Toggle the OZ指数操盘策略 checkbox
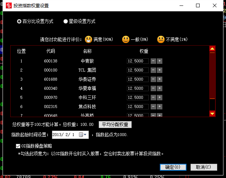This screenshot has width=226, height=178. 18,146
